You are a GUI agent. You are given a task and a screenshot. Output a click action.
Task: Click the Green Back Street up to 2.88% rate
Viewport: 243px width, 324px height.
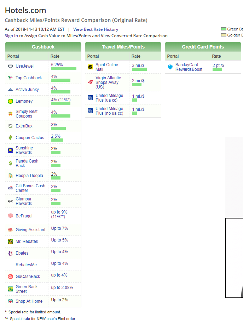pyautogui.click(x=62, y=288)
